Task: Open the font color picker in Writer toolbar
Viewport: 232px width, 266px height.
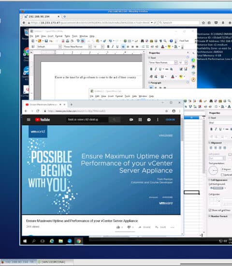Action: pos(163,46)
